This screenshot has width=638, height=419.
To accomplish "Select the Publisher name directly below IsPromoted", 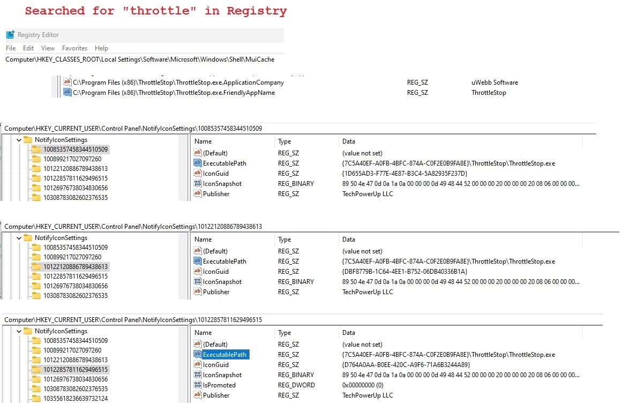I will coord(216,395).
